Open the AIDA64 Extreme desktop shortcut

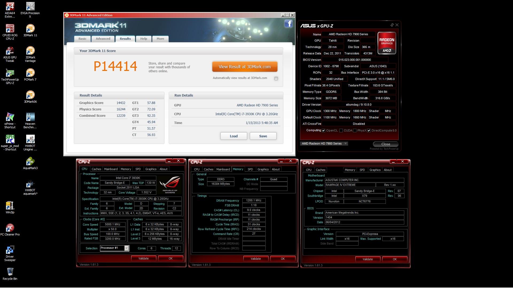click(x=10, y=10)
